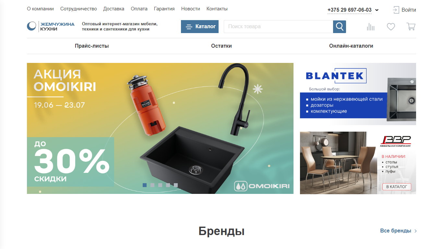Open favorites via the heart icon

391,27
